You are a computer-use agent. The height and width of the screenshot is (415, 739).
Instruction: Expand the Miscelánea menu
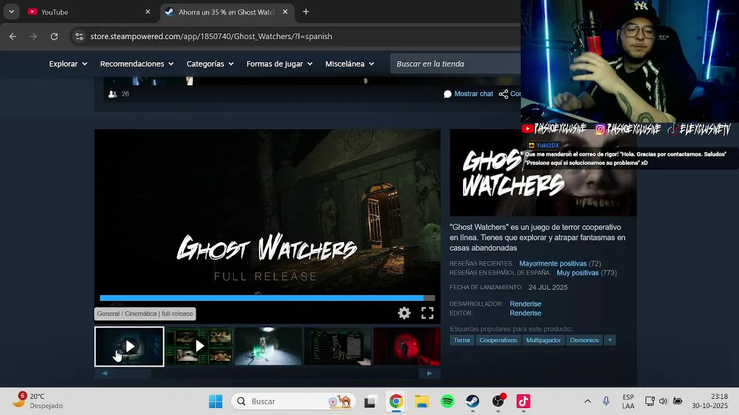click(350, 64)
